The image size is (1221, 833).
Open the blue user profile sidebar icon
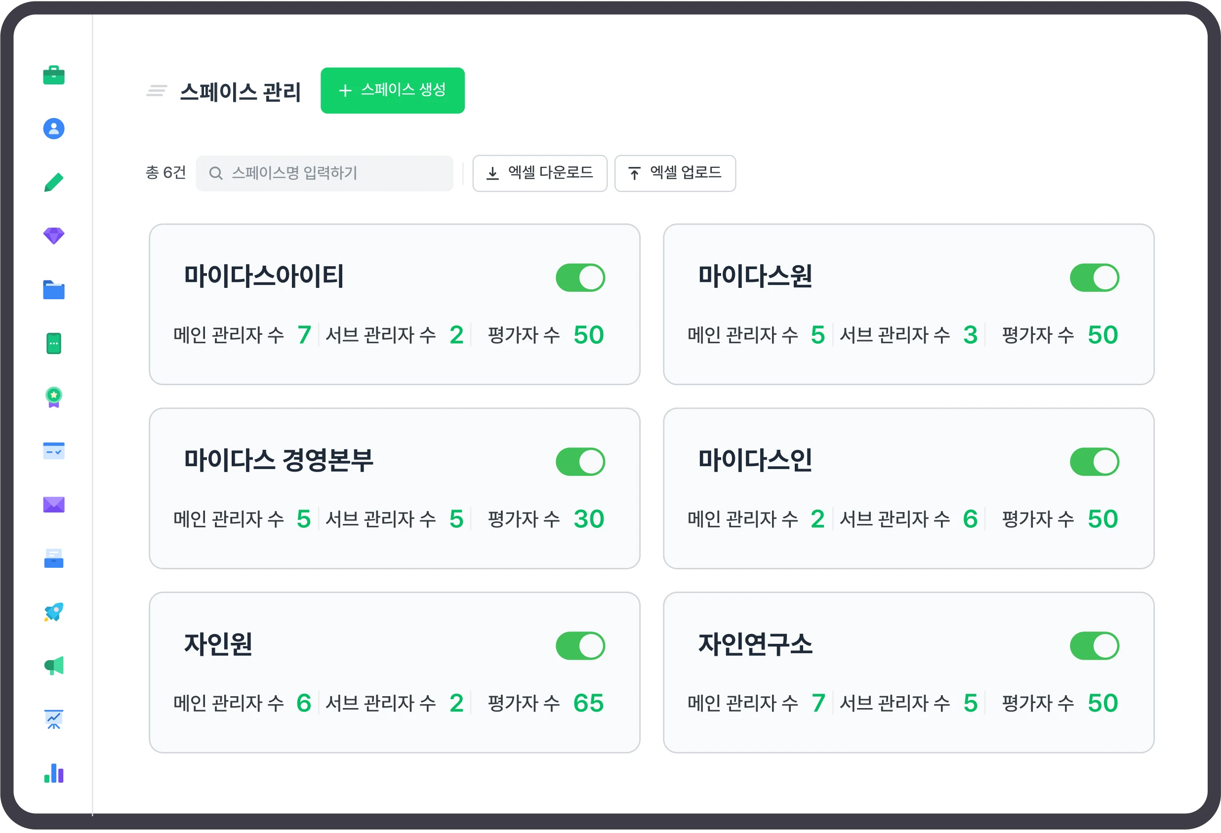tap(53, 129)
